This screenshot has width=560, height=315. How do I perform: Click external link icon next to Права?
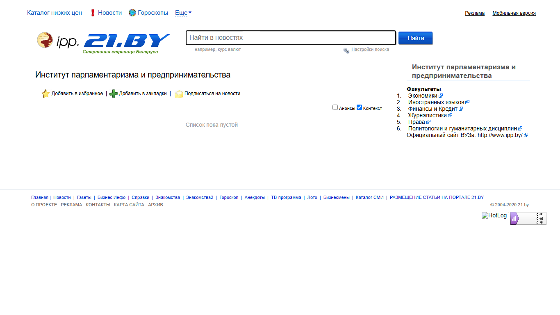[428, 122]
